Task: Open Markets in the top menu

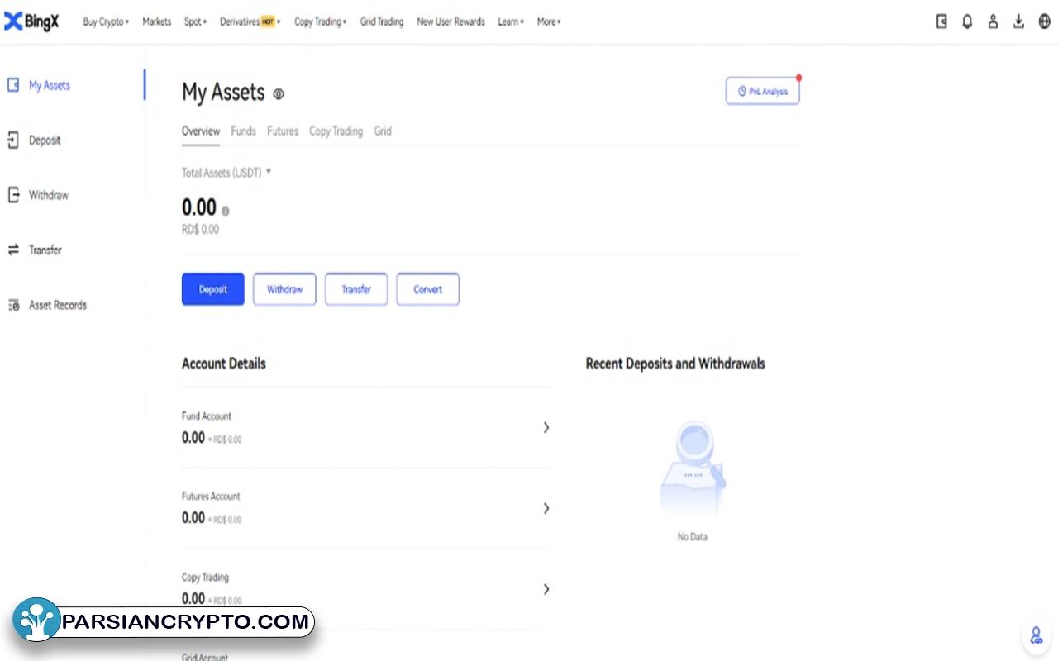Action: (156, 22)
